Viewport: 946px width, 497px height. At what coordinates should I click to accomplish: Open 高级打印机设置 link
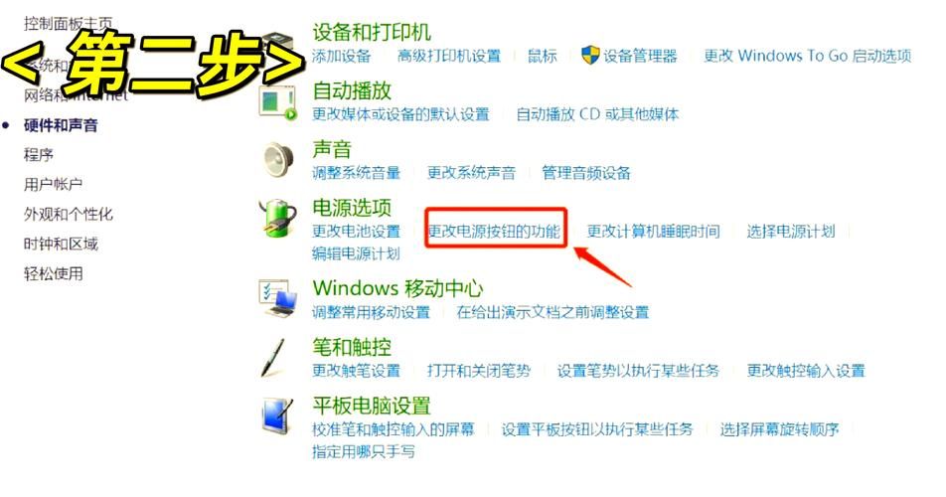click(x=449, y=56)
